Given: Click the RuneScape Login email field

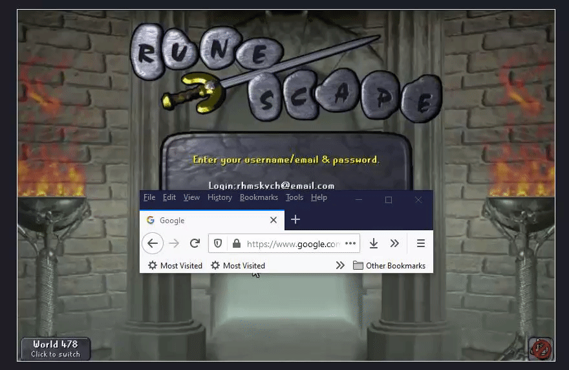Looking at the screenshot, I should tap(272, 186).
